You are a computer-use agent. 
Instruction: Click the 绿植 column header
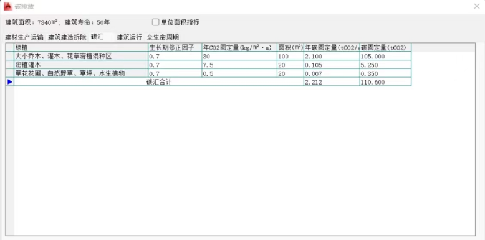pos(81,47)
